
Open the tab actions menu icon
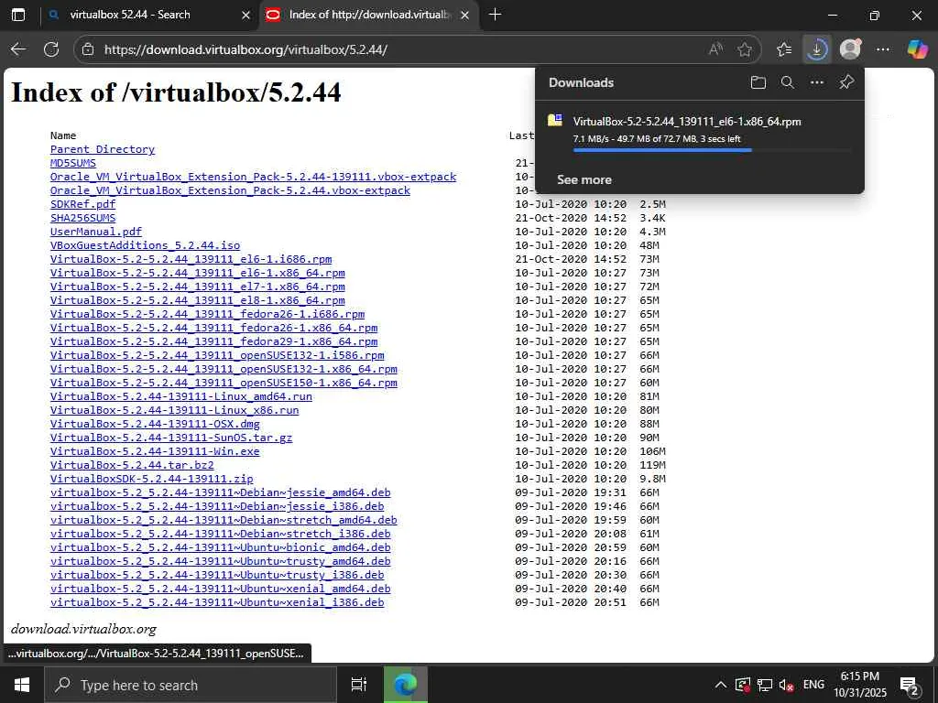pyautogui.click(x=18, y=15)
